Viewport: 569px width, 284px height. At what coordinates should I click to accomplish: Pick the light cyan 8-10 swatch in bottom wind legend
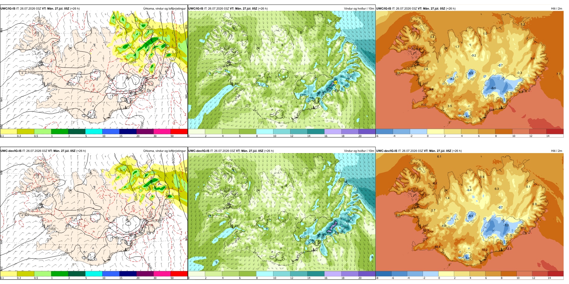(x=265, y=274)
